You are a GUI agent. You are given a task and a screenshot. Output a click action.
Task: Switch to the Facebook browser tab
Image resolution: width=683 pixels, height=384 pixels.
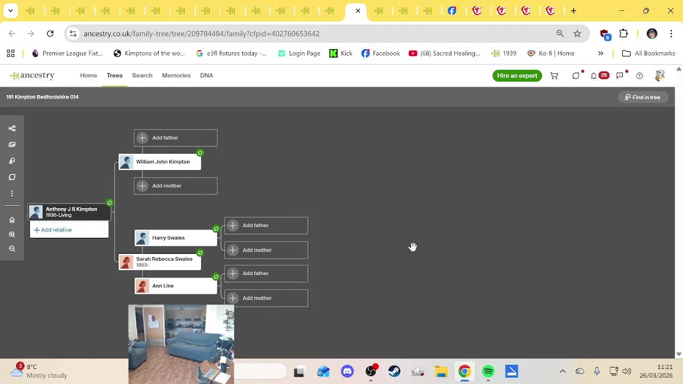click(x=452, y=11)
